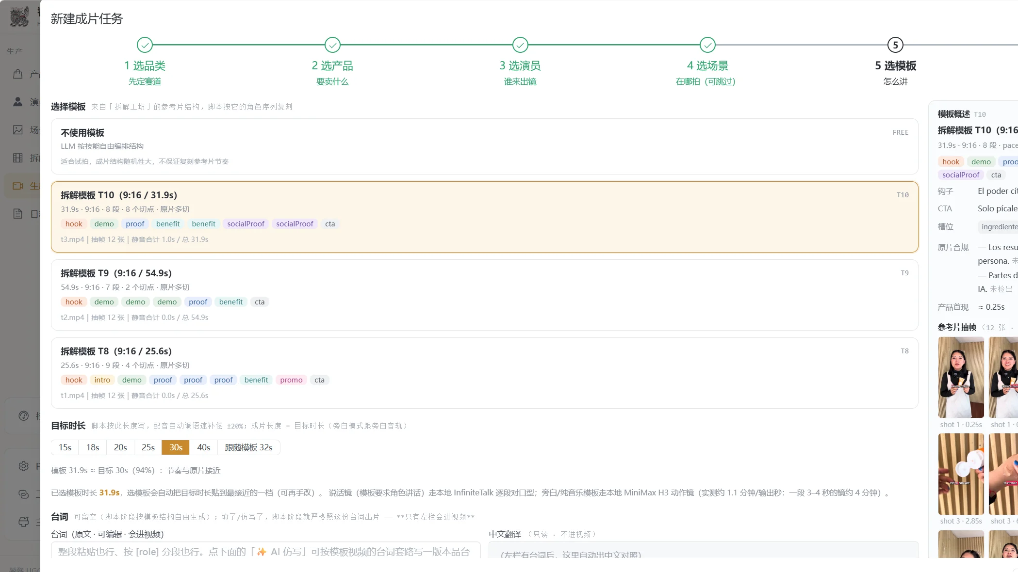The image size is (1018, 572).
Task: Select the 拆解模板 T9 card
Action: click(484, 295)
